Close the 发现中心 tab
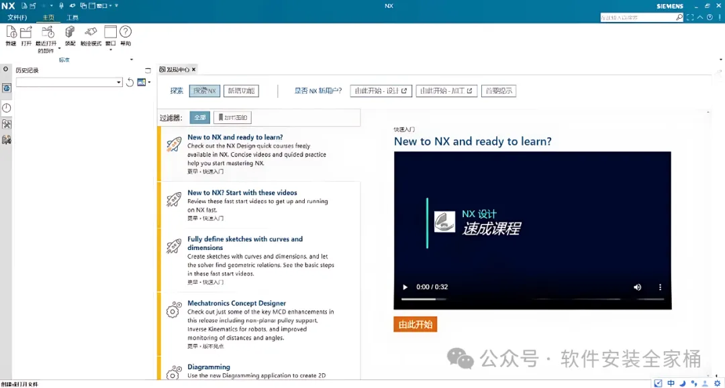 194,70
